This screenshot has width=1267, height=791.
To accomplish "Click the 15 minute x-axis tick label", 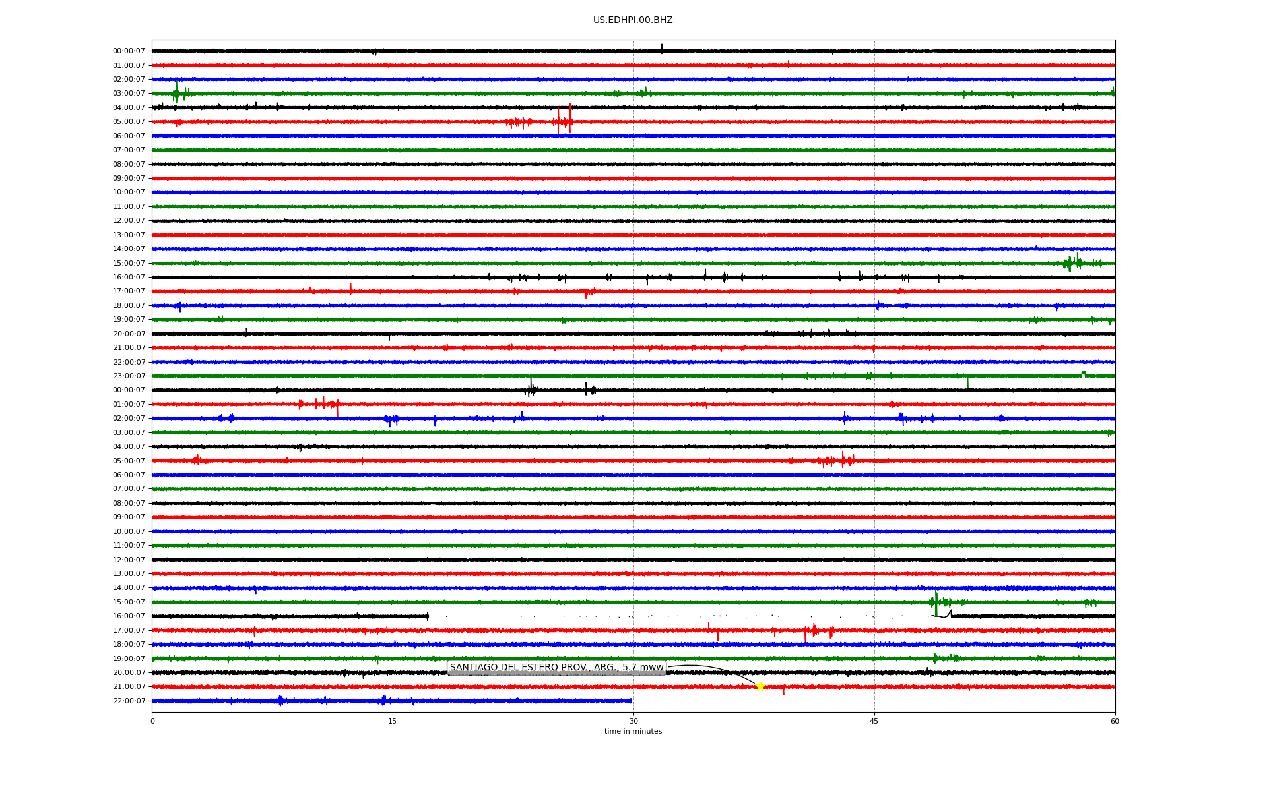I will (393, 722).
